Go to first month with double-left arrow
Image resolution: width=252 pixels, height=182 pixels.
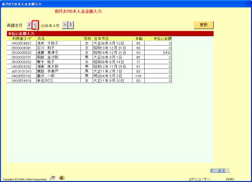29,25
